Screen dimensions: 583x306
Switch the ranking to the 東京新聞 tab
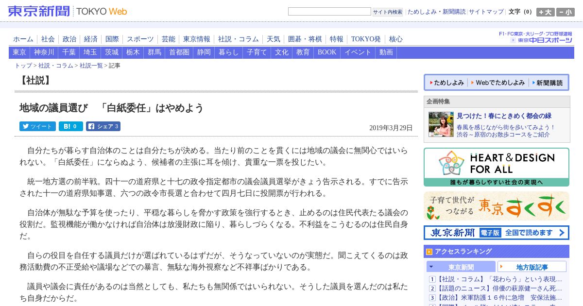461,267
